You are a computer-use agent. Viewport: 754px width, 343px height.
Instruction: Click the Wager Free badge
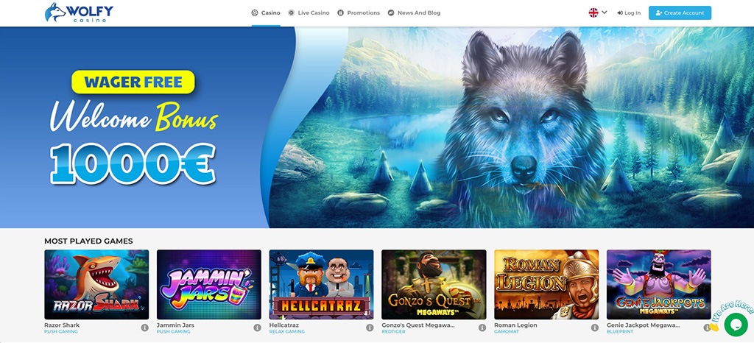[x=133, y=82]
